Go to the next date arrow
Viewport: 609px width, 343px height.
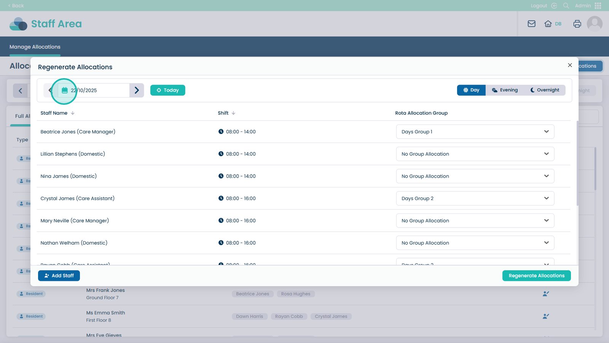pyautogui.click(x=137, y=90)
